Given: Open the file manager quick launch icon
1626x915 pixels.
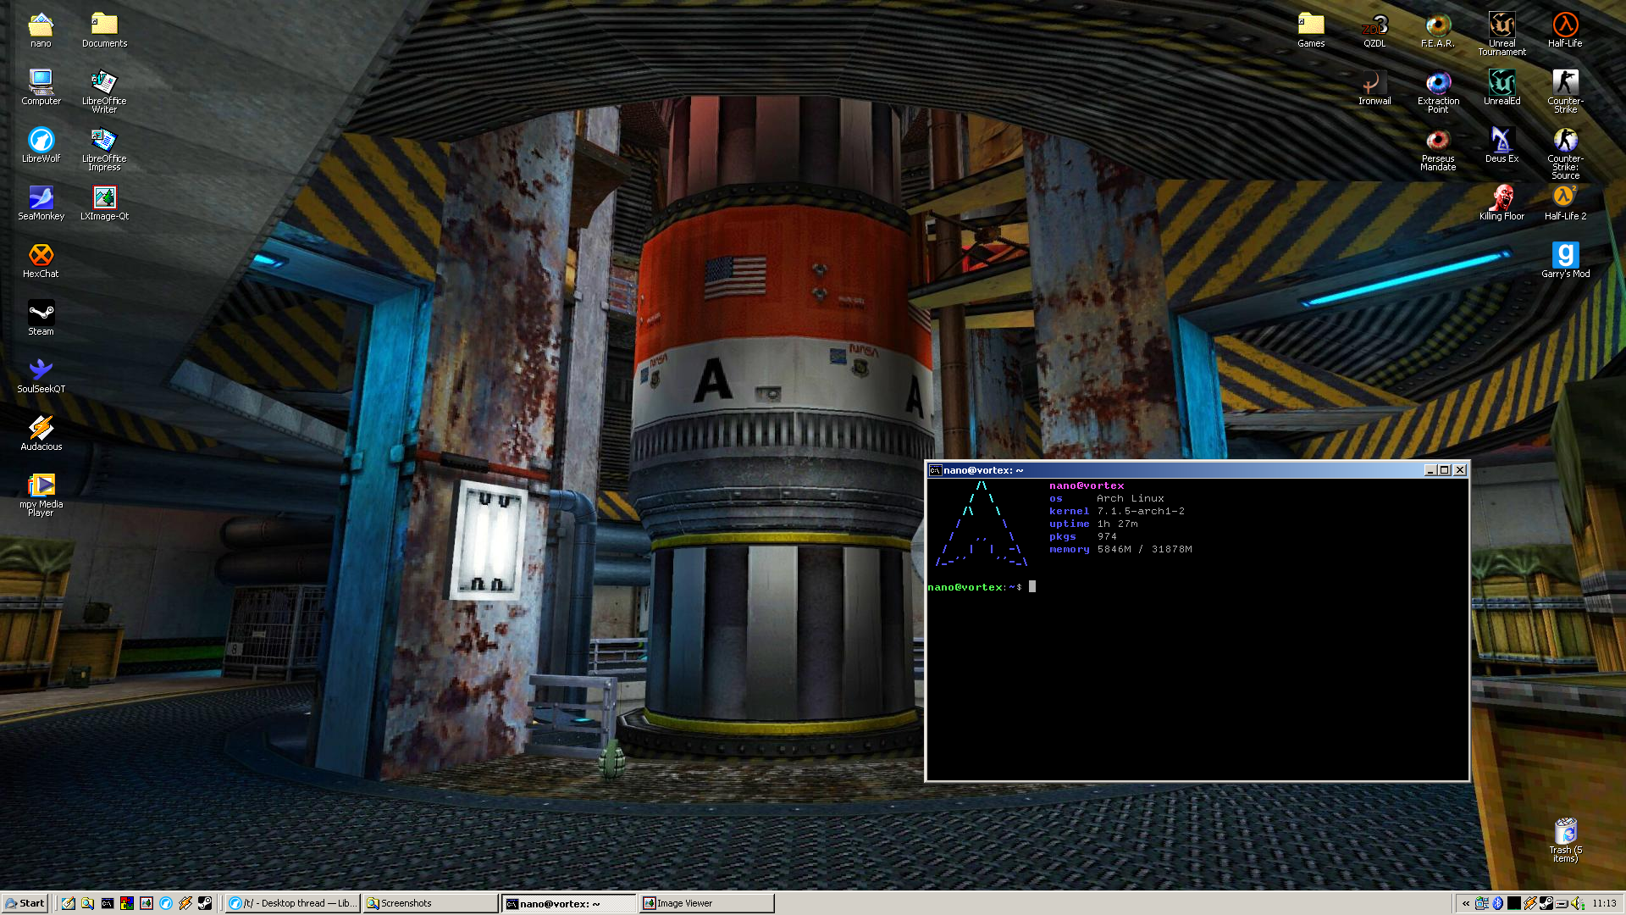Looking at the screenshot, I should pyautogui.click(x=88, y=903).
